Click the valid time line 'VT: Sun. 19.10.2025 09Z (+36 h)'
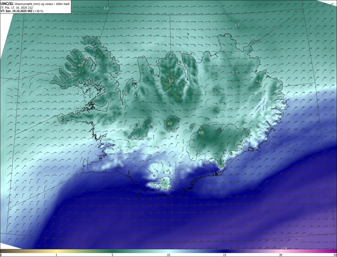 pos(21,11)
